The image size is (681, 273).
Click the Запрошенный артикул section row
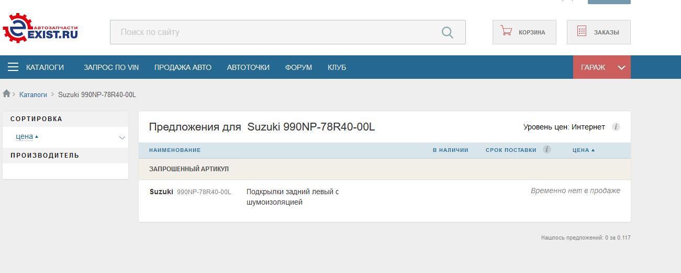385,169
